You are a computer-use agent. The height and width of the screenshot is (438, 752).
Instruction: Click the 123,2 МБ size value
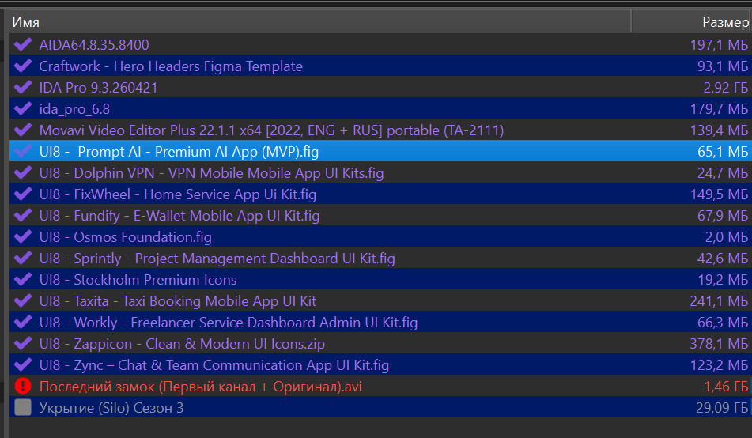click(x=719, y=365)
